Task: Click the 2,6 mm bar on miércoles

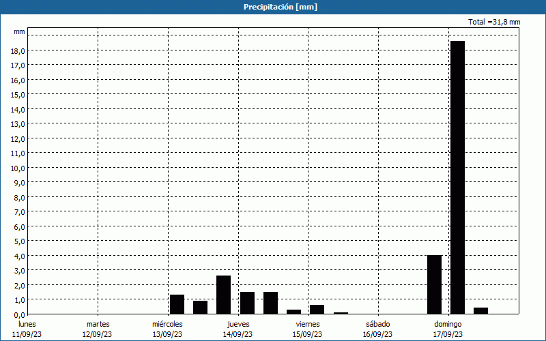Action: pos(224,295)
